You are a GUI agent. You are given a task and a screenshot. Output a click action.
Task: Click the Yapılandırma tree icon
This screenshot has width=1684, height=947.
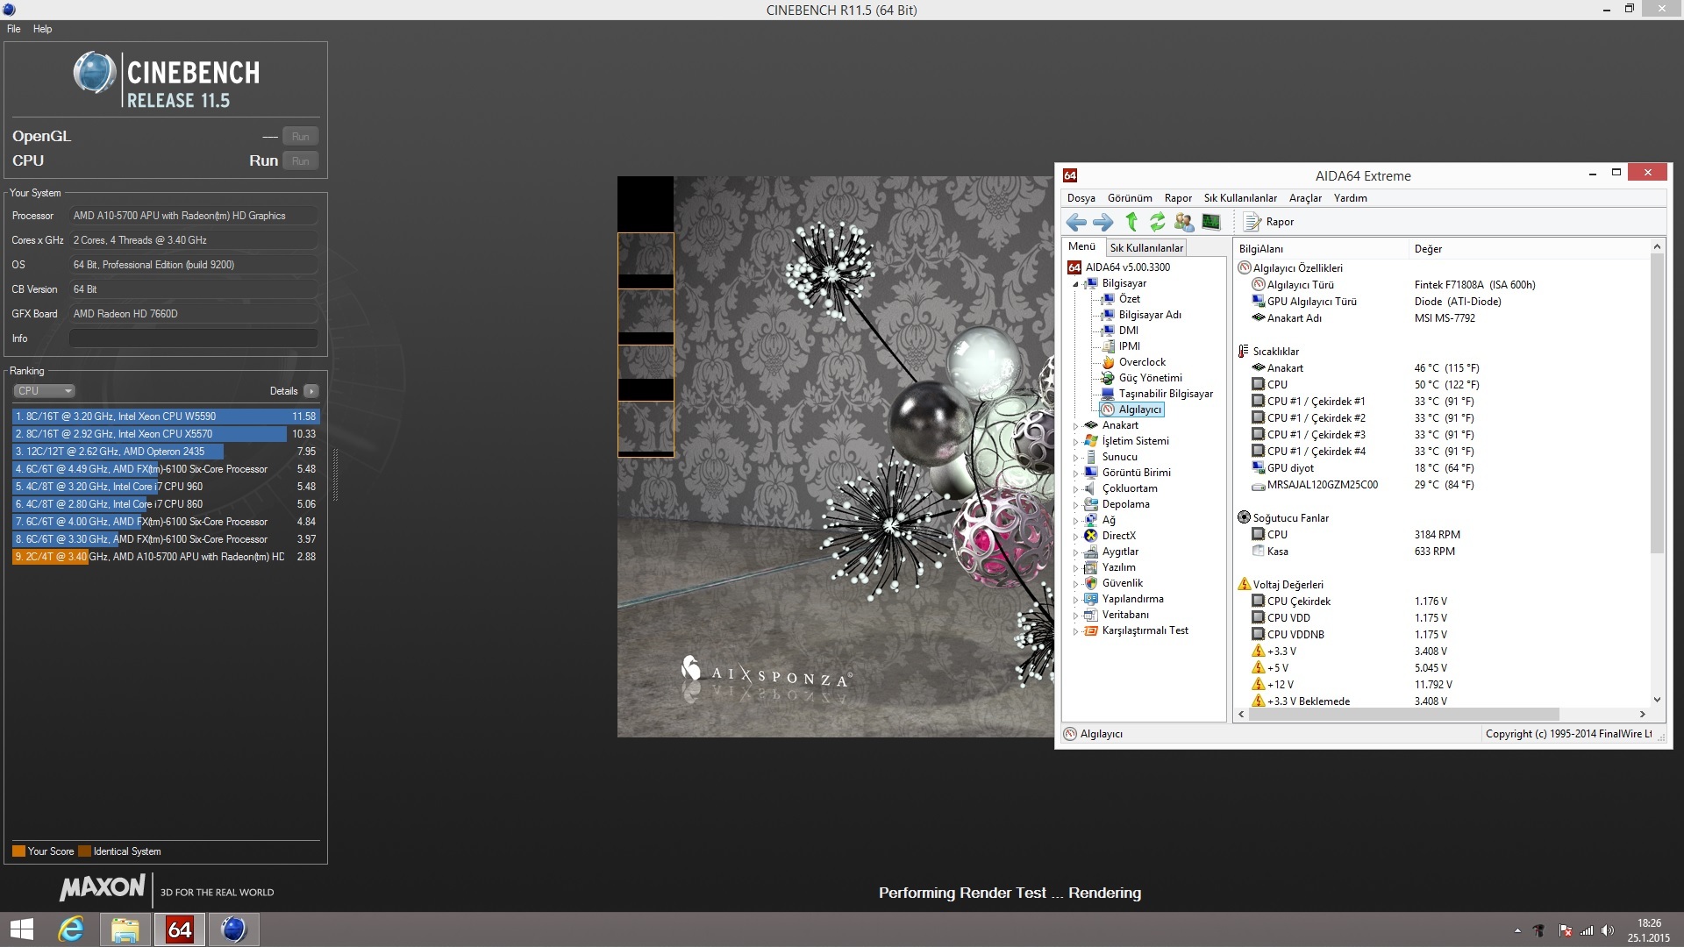pyautogui.click(x=1091, y=599)
